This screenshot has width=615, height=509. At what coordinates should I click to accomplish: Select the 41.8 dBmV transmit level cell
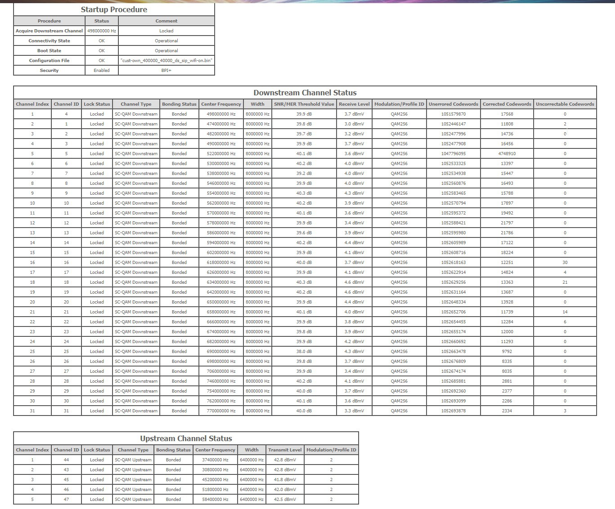tap(285, 480)
